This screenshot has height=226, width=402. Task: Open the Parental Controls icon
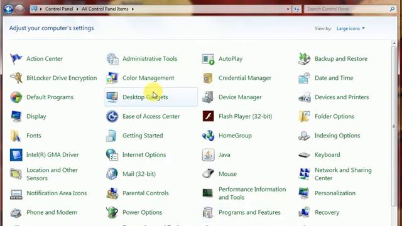click(112, 193)
